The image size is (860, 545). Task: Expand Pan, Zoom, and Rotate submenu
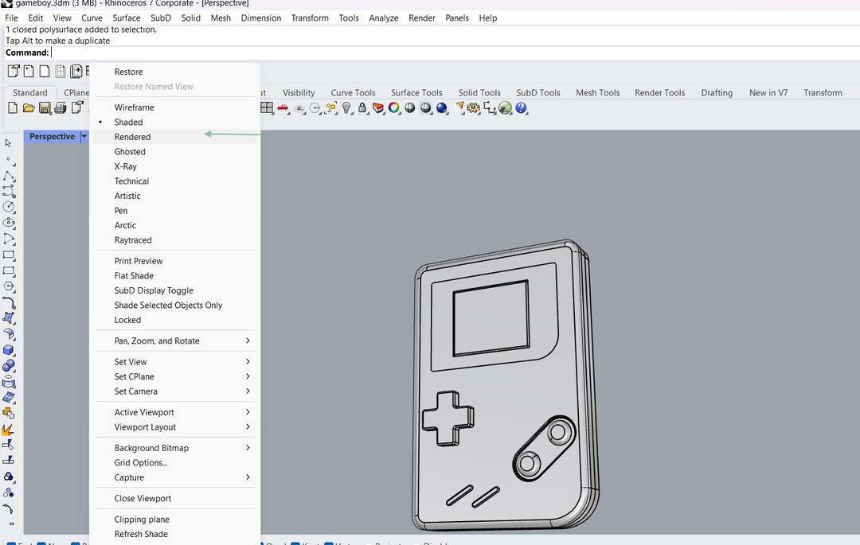[174, 341]
